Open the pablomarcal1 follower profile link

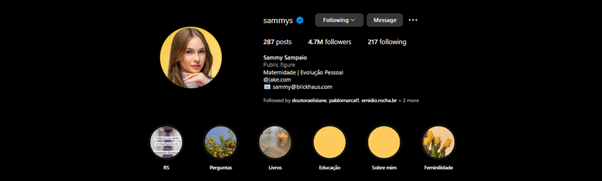click(x=344, y=101)
